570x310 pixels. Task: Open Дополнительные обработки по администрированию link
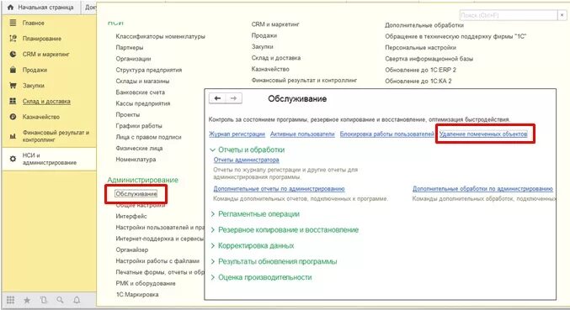[x=482, y=189]
